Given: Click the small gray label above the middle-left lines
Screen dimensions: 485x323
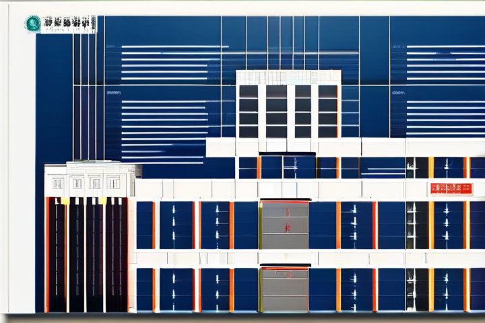Looking at the screenshot, I should click(114, 92).
